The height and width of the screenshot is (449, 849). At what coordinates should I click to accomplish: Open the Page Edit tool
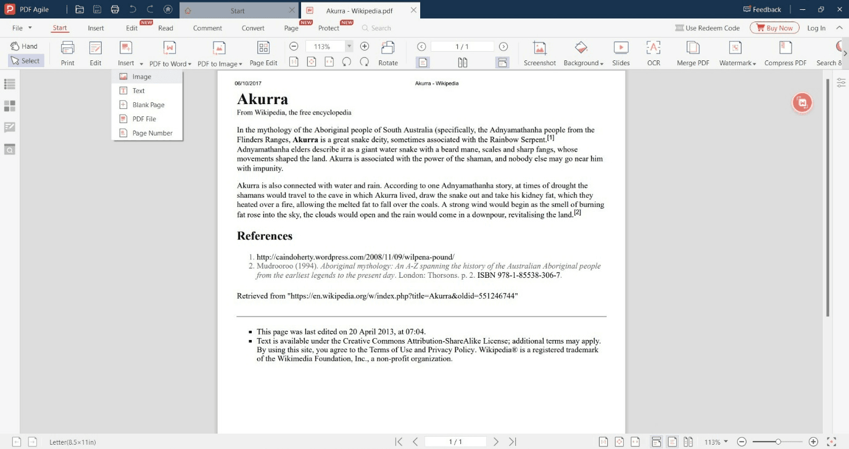point(263,54)
